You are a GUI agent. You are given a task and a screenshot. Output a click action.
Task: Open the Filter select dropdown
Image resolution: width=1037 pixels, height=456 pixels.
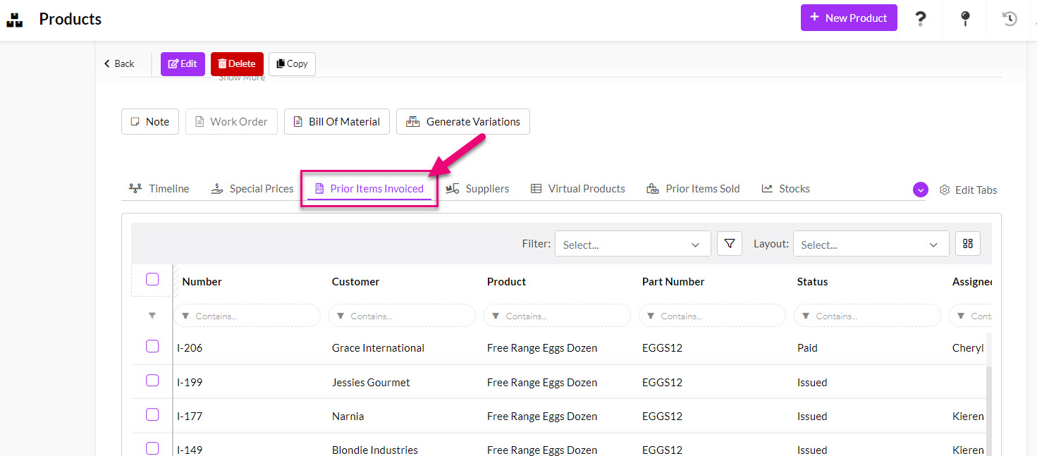coord(632,244)
